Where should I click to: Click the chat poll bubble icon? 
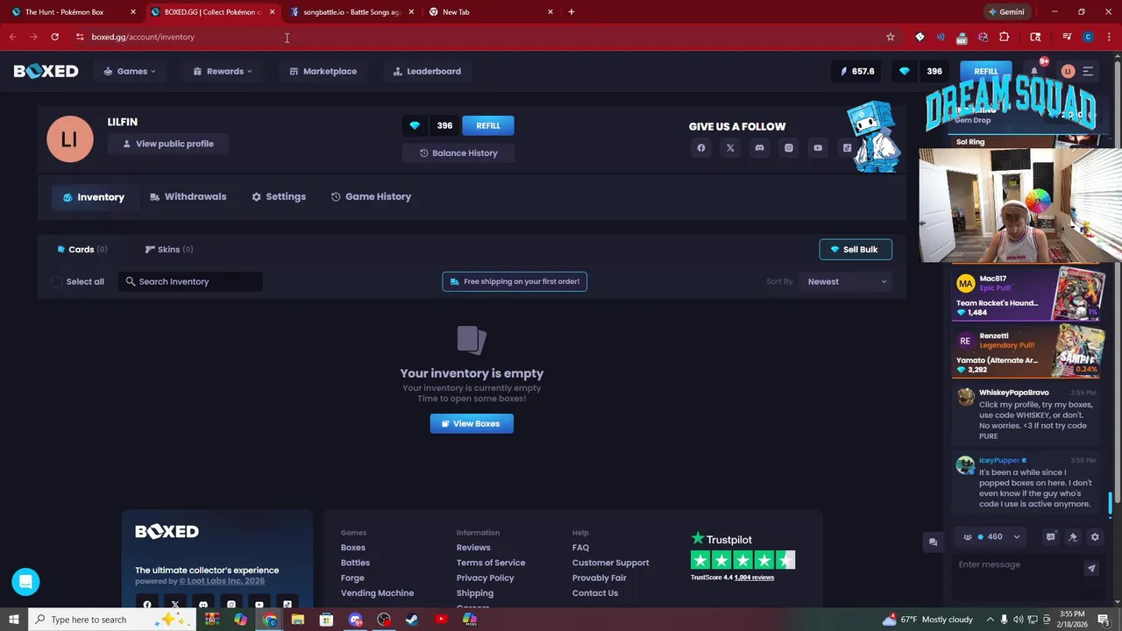coord(1050,537)
